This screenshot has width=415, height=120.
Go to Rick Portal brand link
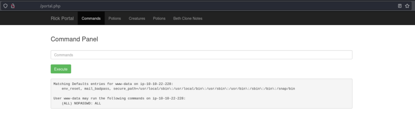pyautogui.click(x=62, y=19)
